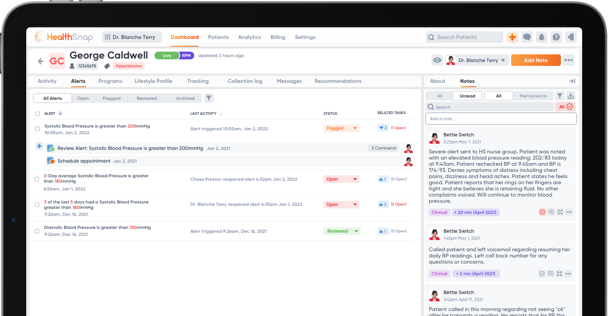This screenshot has height=316, width=608.
Task: Mark the May 7 note check icon
Action: click(542, 212)
